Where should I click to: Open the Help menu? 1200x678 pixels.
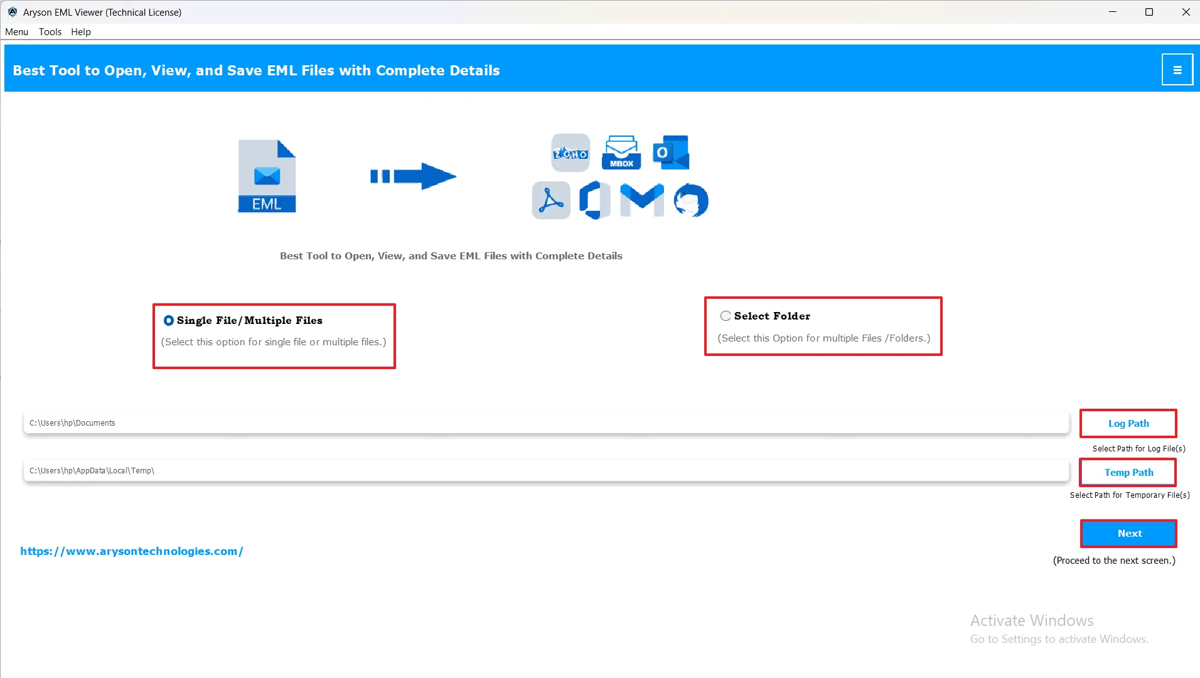pyautogui.click(x=80, y=32)
